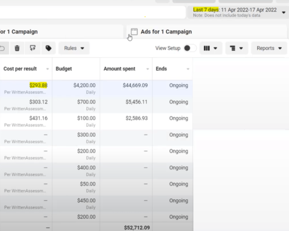Click the highlighted $293.88 cost per result

click(x=38, y=85)
